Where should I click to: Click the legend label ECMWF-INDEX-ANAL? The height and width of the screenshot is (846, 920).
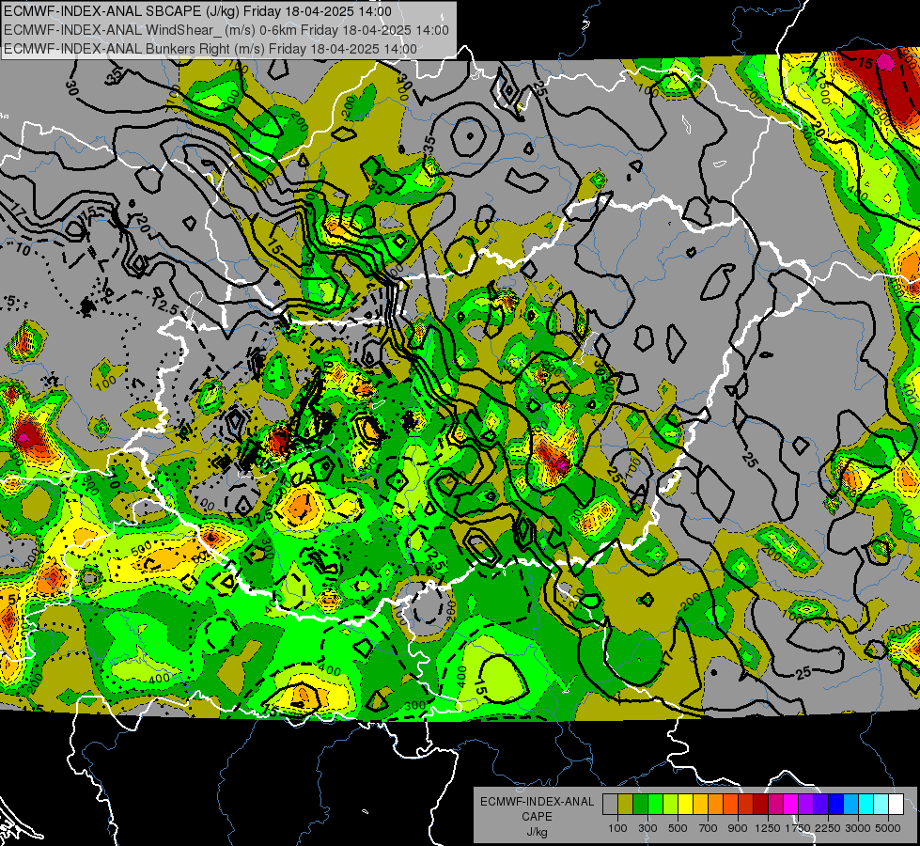(538, 802)
